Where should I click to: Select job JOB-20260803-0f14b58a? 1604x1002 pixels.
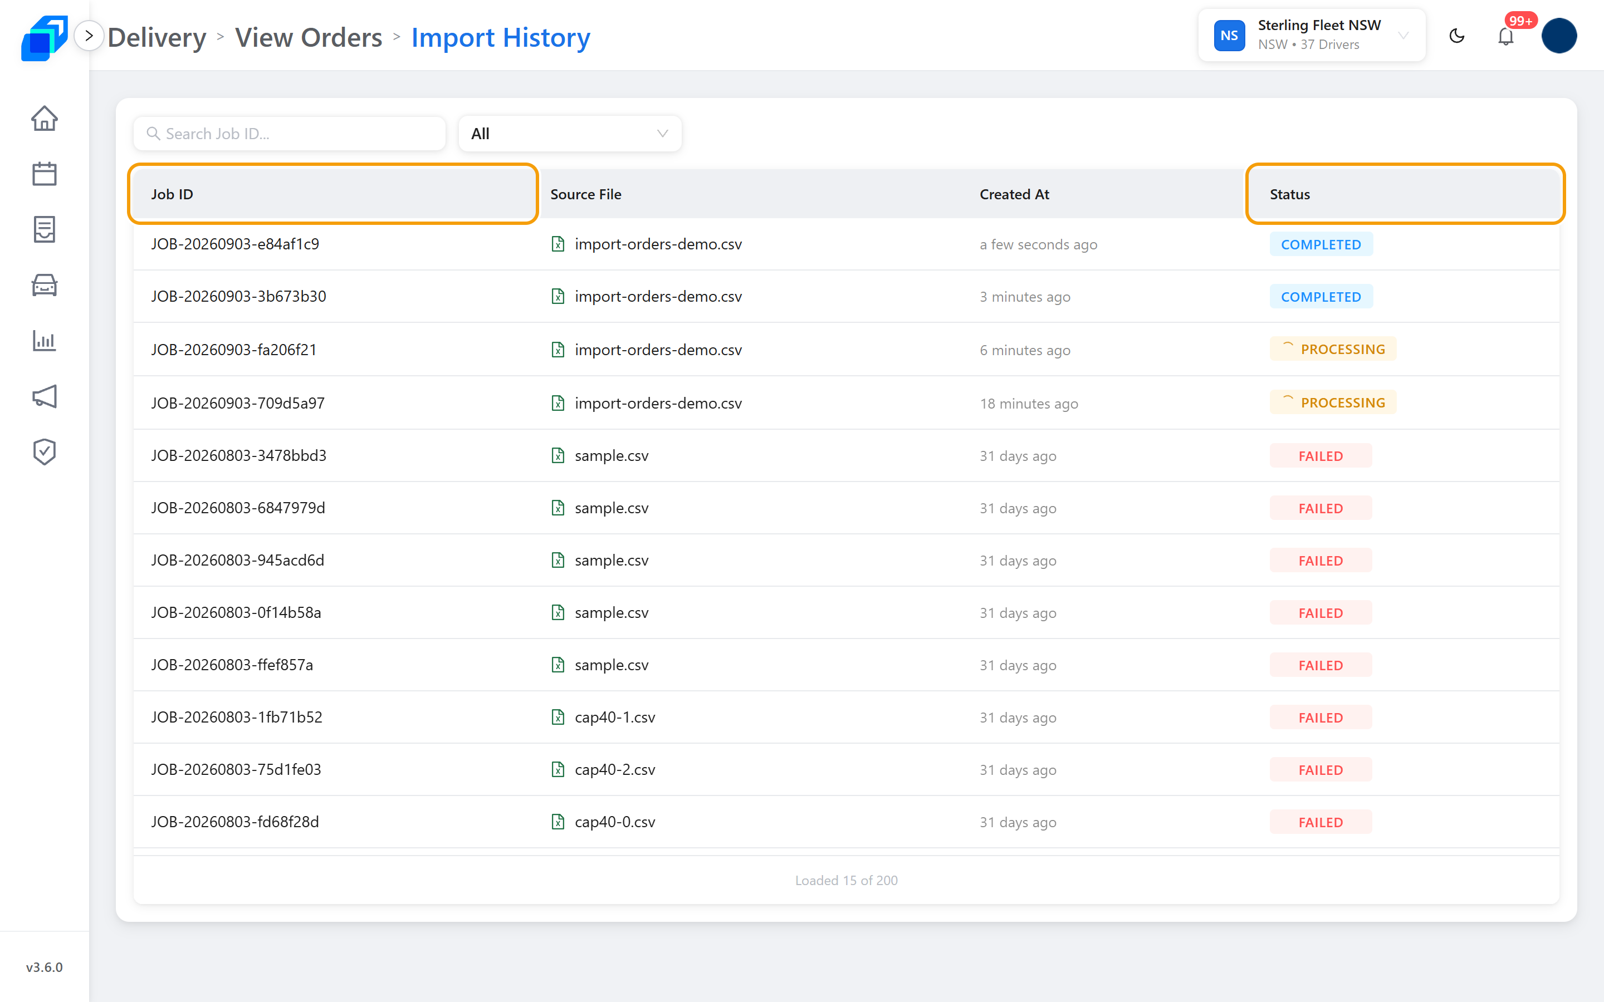point(236,612)
